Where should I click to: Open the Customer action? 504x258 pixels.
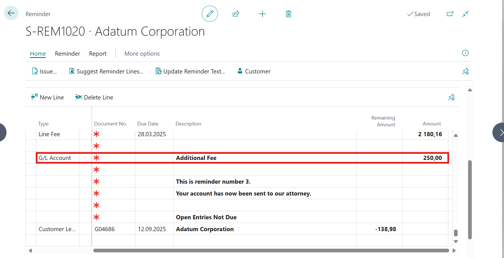tap(254, 71)
